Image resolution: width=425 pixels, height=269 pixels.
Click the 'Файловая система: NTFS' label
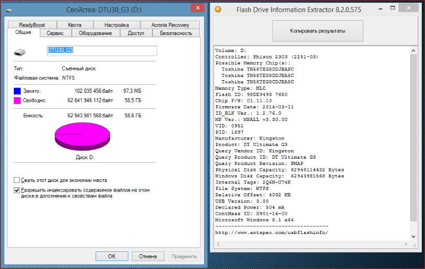pos(45,78)
